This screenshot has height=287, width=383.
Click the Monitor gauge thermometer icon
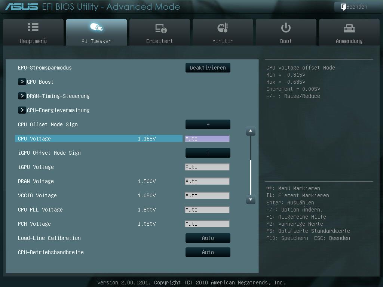coord(223,28)
